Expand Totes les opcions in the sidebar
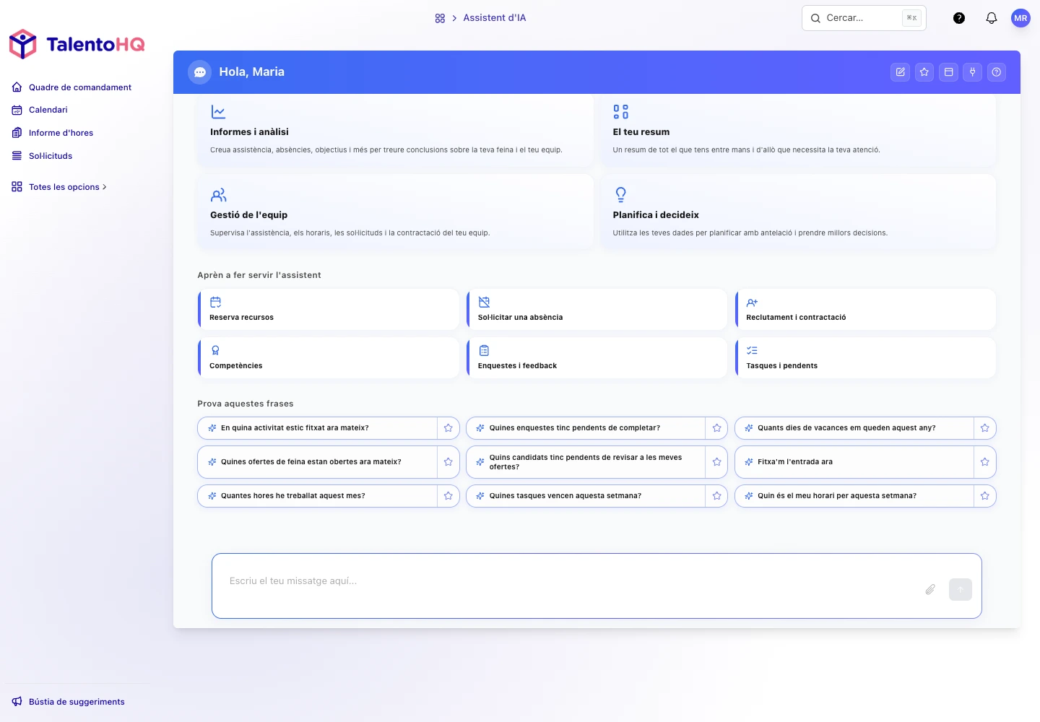The image size is (1040, 722). (x=59, y=187)
